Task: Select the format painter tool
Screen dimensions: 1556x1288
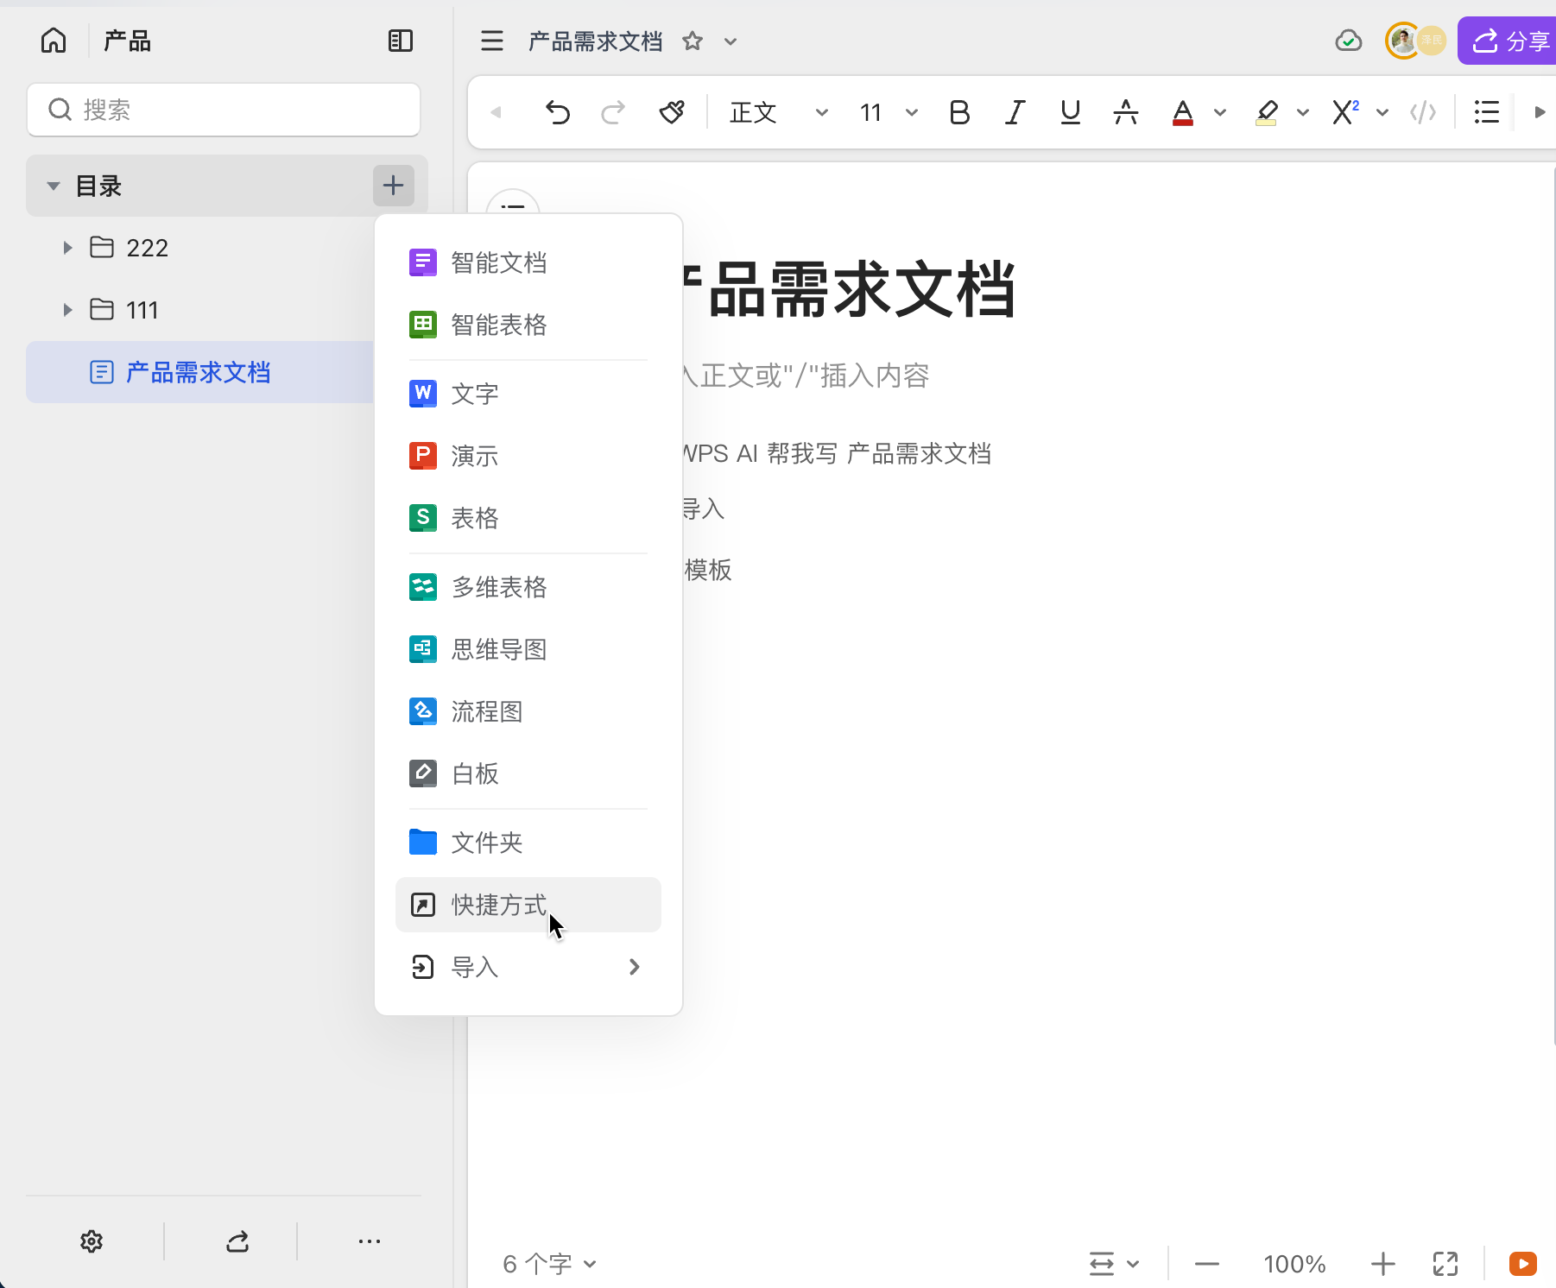Action: click(x=672, y=112)
